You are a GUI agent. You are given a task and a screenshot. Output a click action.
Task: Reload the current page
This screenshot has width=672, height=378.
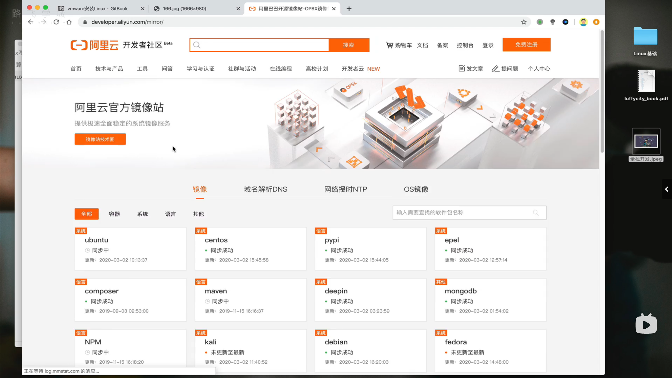56,22
